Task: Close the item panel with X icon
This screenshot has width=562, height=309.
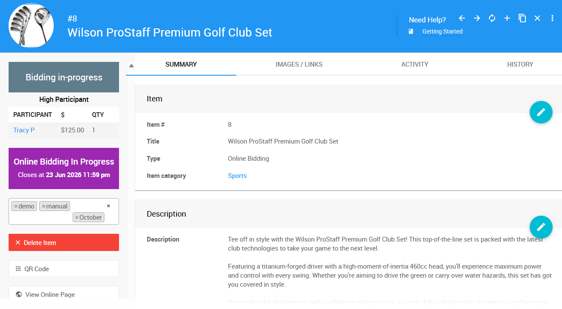Action: 537,18
